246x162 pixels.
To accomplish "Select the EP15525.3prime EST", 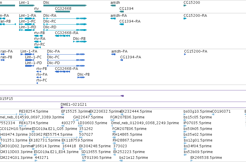I will point(63,114).
